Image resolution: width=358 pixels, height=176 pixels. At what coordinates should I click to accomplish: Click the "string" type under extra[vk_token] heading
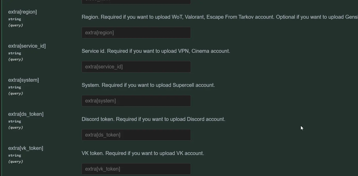point(15,155)
